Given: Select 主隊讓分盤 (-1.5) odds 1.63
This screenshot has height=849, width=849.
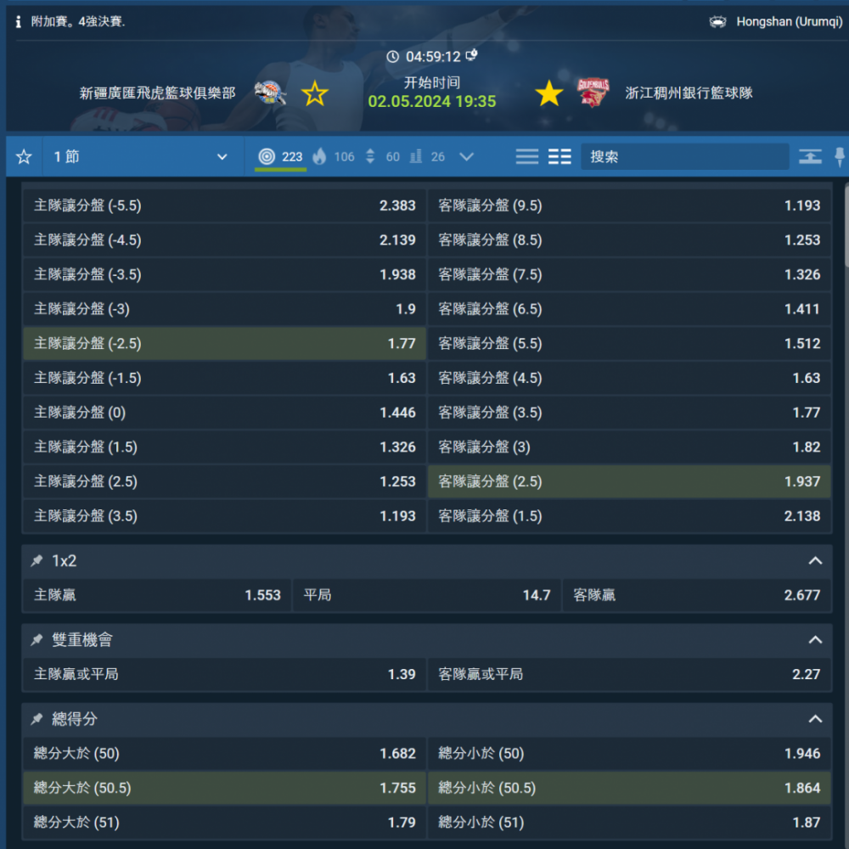Looking at the screenshot, I should [x=225, y=378].
